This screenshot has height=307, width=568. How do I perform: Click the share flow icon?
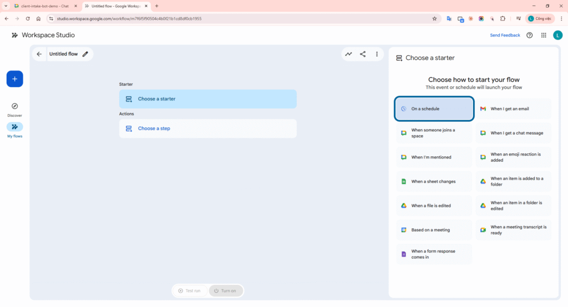[x=363, y=54]
